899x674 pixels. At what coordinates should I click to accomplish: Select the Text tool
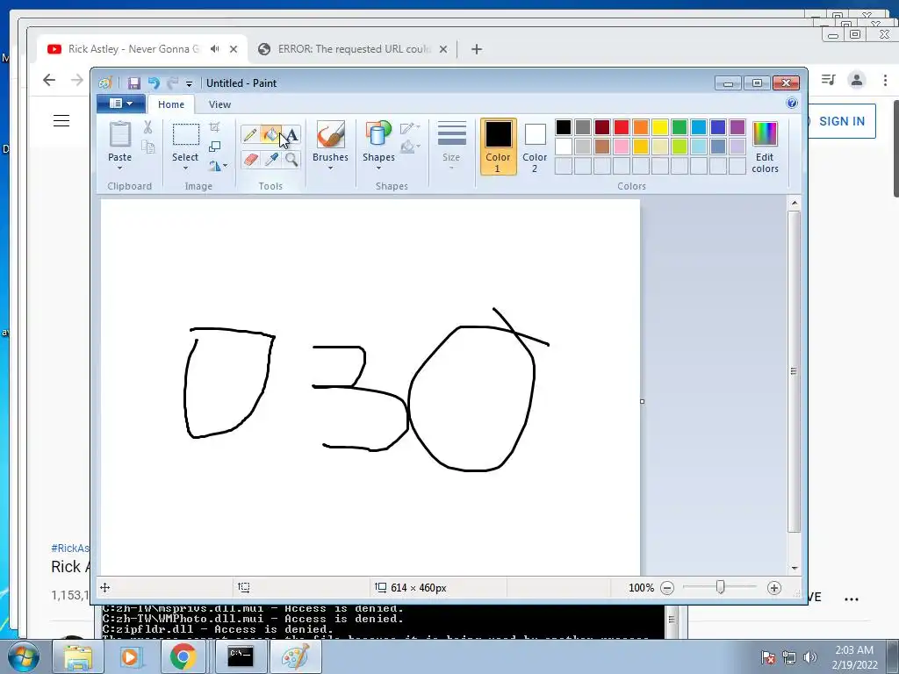(291, 134)
